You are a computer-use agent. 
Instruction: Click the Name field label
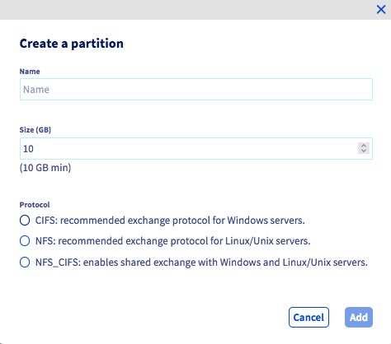click(30, 72)
